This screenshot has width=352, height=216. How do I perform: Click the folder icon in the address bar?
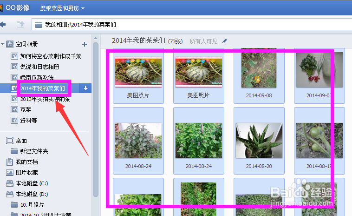[x=39, y=25]
